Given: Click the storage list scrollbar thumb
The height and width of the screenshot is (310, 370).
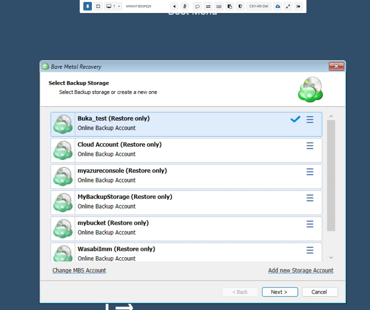Looking at the screenshot, I should [331, 175].
